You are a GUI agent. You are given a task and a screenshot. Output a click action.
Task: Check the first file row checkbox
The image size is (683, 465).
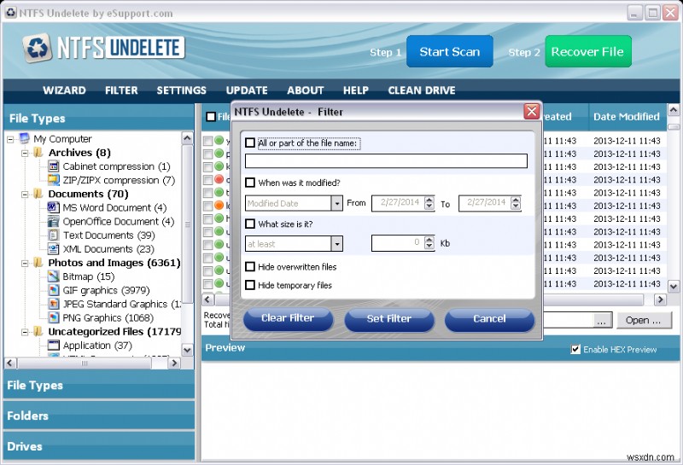[x=207, y=141]
